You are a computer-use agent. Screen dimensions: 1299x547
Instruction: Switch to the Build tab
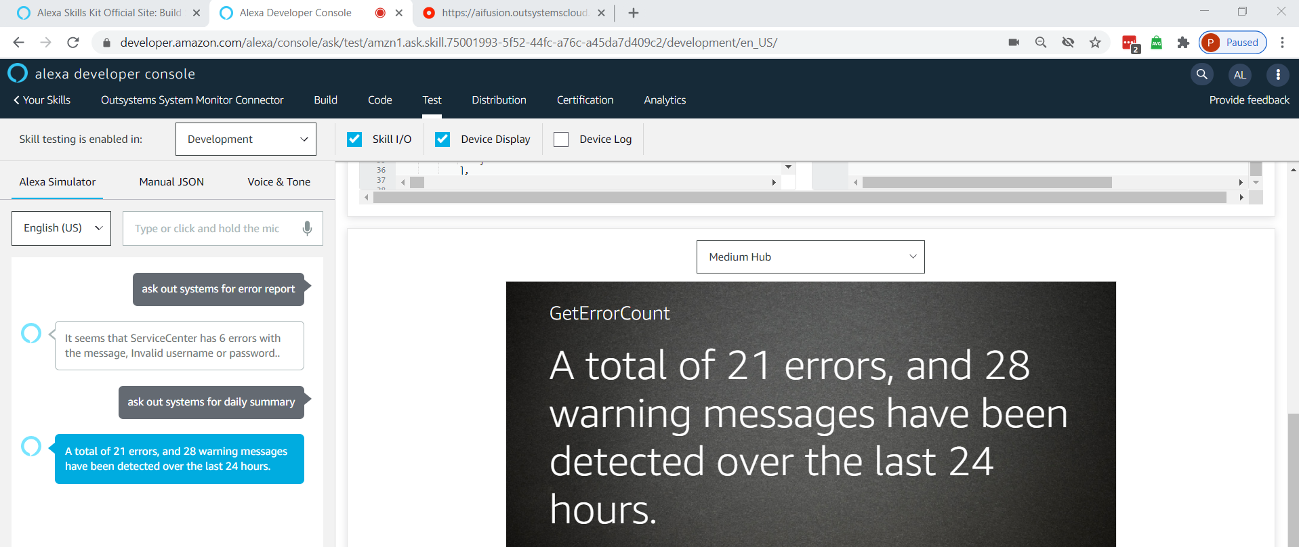click(325, 100)
